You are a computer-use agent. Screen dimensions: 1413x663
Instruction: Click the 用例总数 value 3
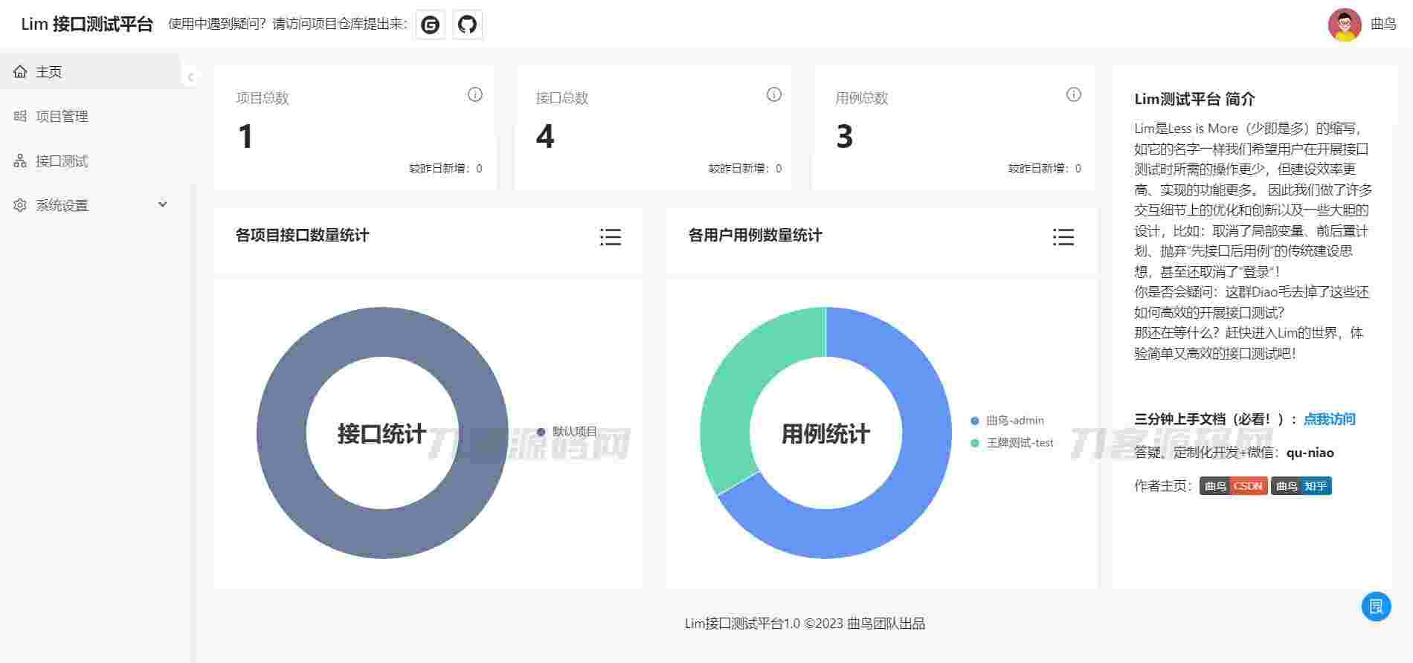(845, 137)
